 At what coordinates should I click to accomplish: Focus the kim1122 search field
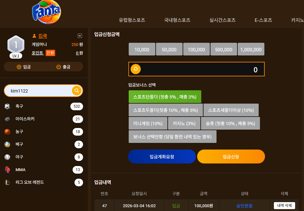click(38, 91)
